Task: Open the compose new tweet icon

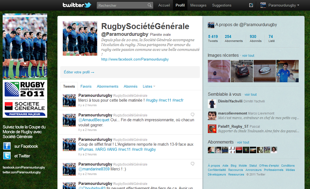Action: [251, 5]
